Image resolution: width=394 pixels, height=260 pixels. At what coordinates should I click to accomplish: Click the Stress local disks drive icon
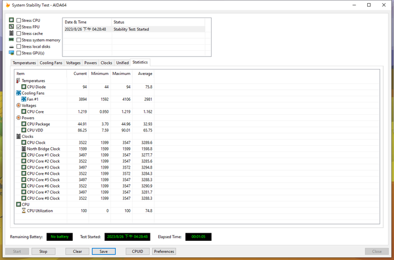(x=11, y=47)
